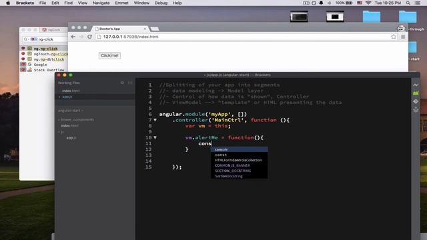This screenshot has height=240, width=427.
Task: Open the Extension Manager brick icon
Action: coord(416,93)
